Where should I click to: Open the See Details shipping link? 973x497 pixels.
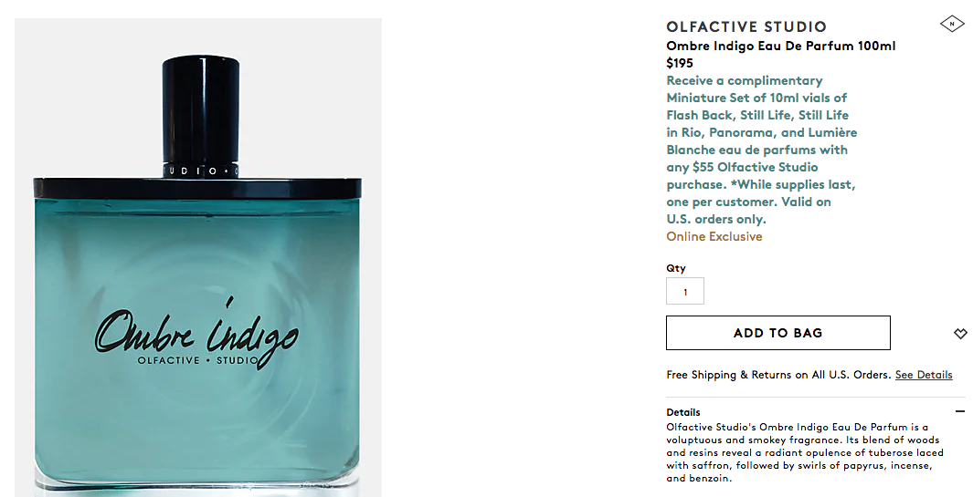[924, 374]
